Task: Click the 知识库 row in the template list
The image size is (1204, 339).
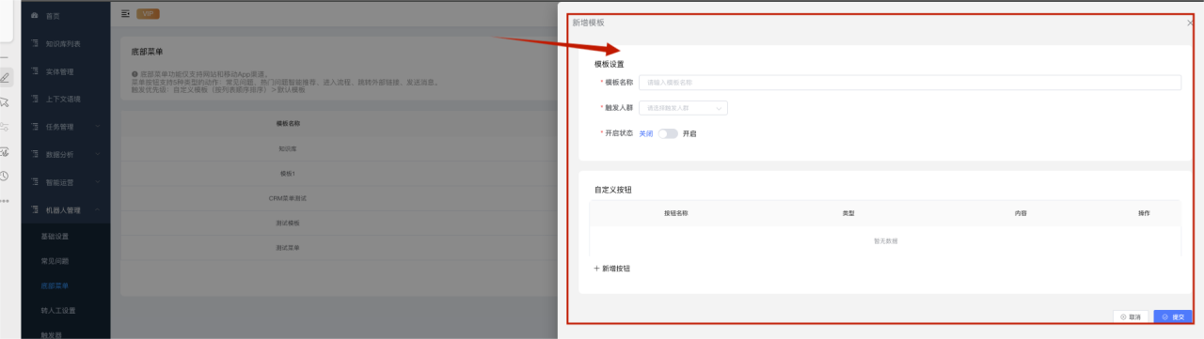Action: click(339, 149)
